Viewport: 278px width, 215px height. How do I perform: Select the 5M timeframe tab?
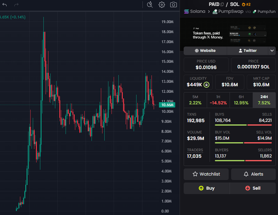(x=195, y=100)
